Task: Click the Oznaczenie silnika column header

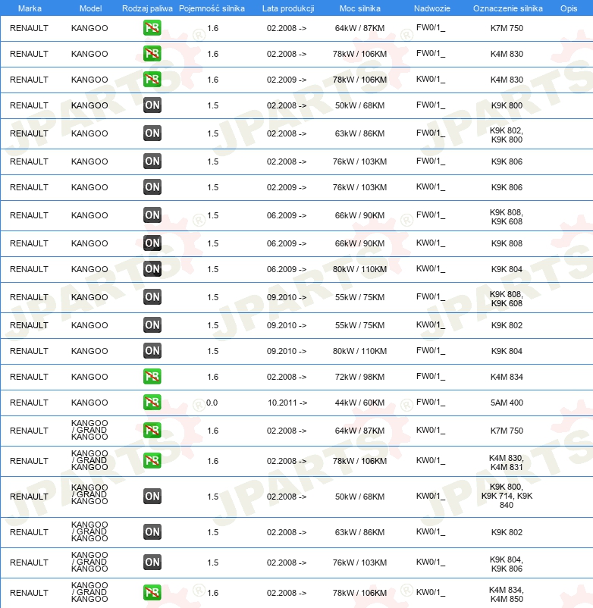Action: click(507, 8)
